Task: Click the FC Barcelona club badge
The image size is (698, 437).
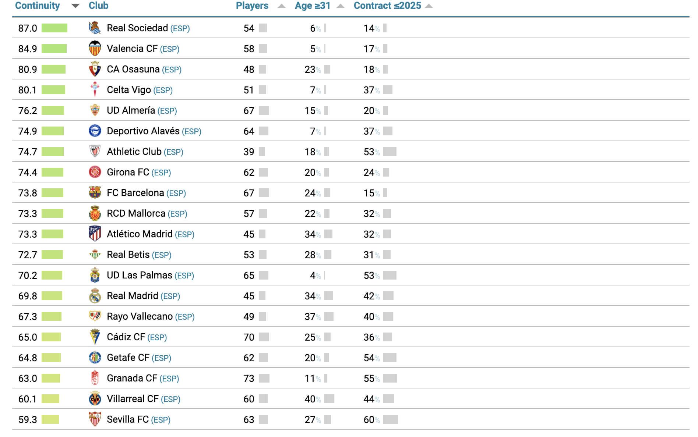Action: (95, 192)
